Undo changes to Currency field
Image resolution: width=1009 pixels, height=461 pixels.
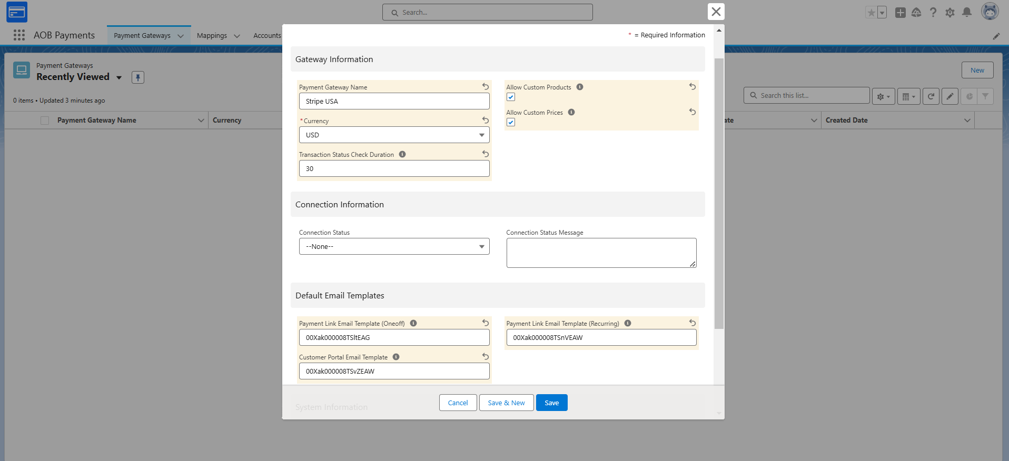click(x=486, y=120)
